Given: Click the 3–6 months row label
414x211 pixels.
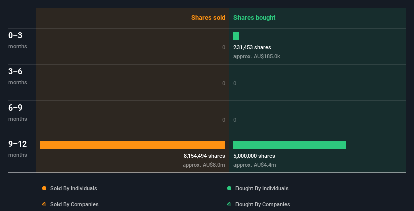Looking at the screenshot, I should (x=18, y=76).
